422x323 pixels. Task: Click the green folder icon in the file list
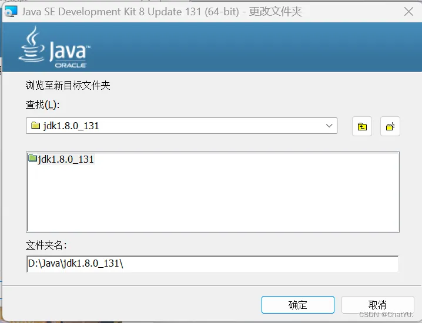point(32,158)
